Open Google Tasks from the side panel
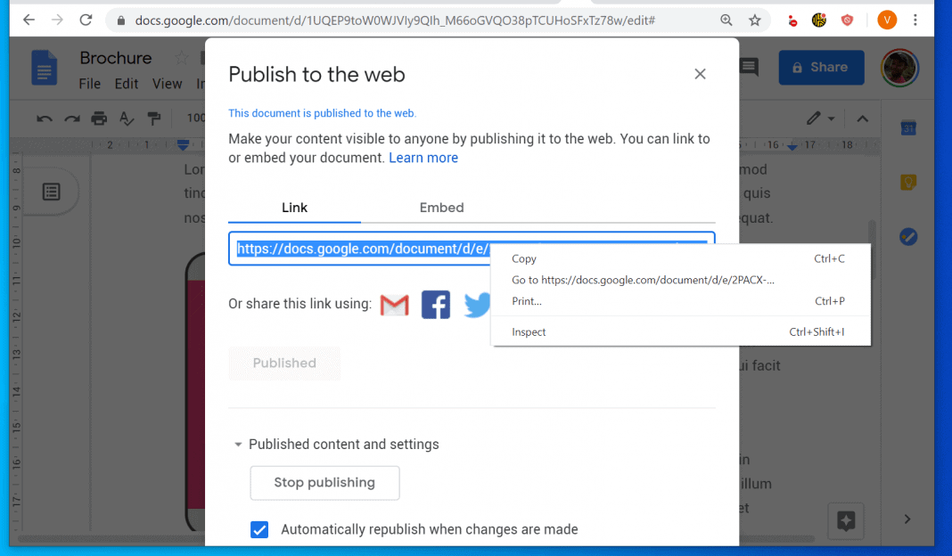952x556 pixels. [907, 236]
